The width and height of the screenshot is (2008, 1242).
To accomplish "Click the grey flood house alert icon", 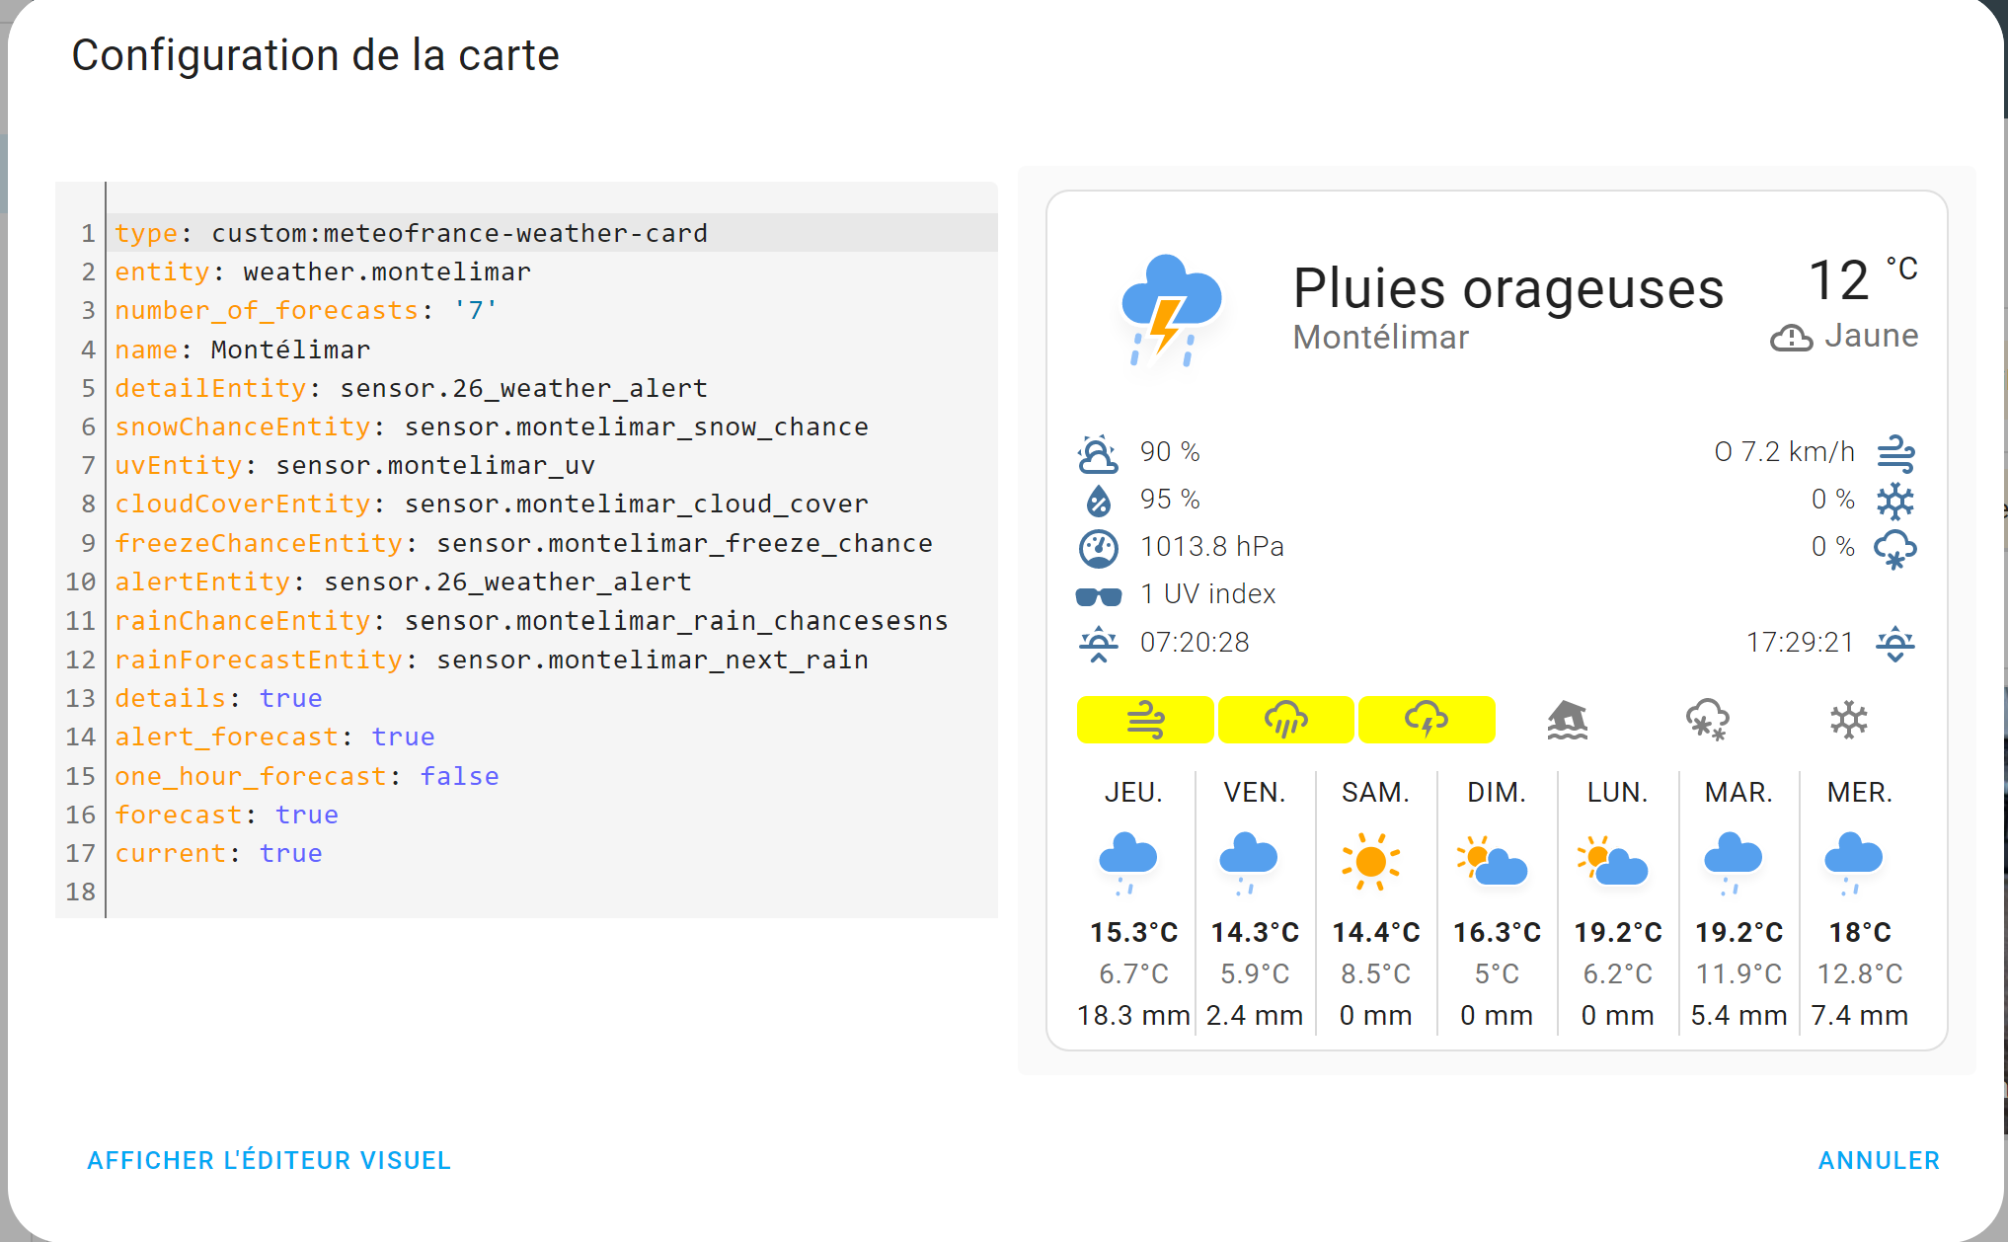I will (1568, 720).
